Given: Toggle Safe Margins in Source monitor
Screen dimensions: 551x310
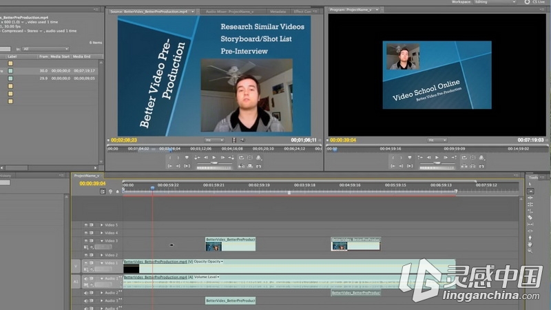Looking at the screenshot, I should pyautogui.click(x=250, y=158).
